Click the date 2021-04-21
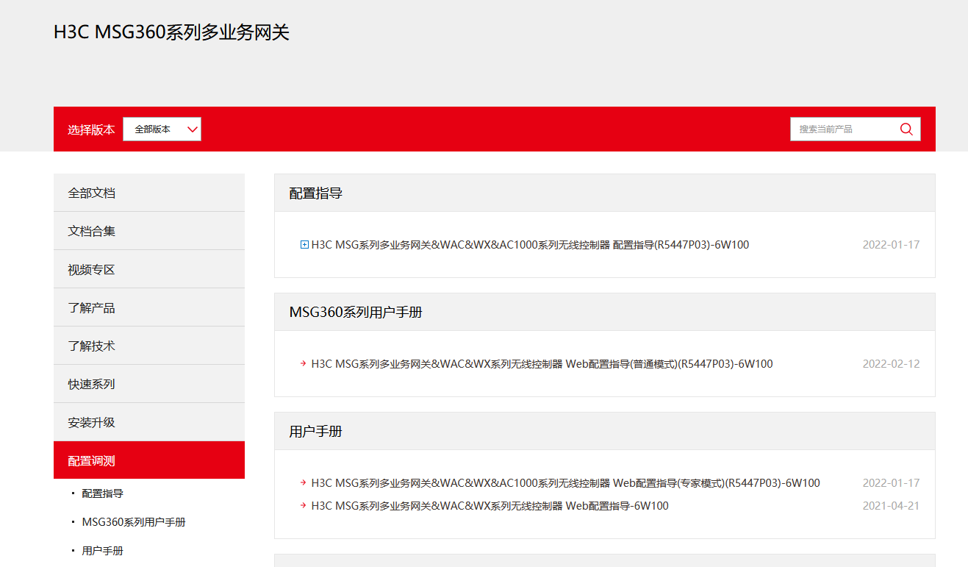Image resolution: width=968 pixels, height=567 pixels. [x=891, y=506]
